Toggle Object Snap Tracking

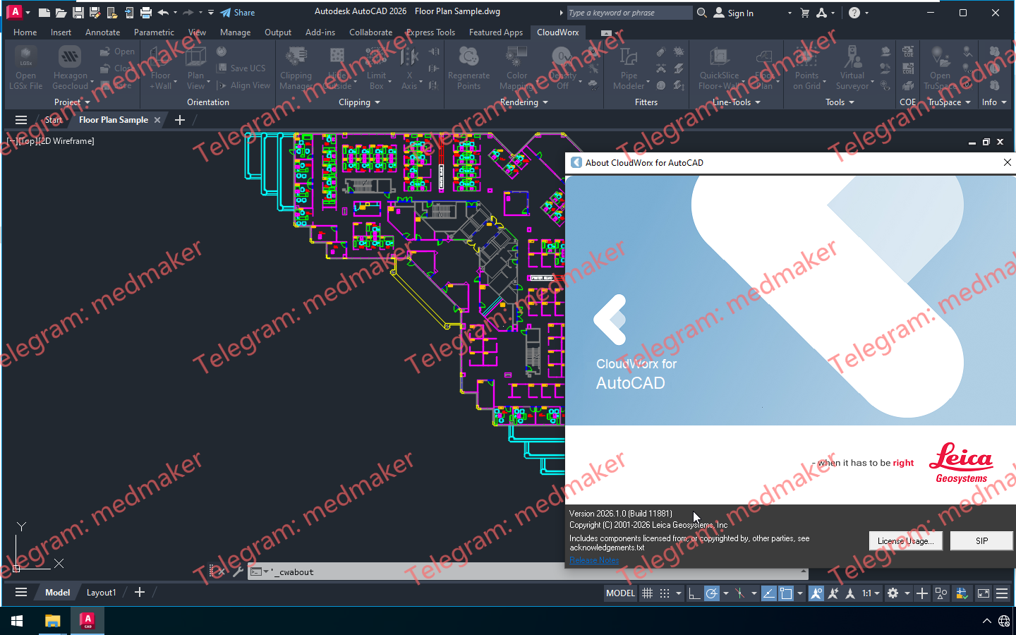(768, 593)
